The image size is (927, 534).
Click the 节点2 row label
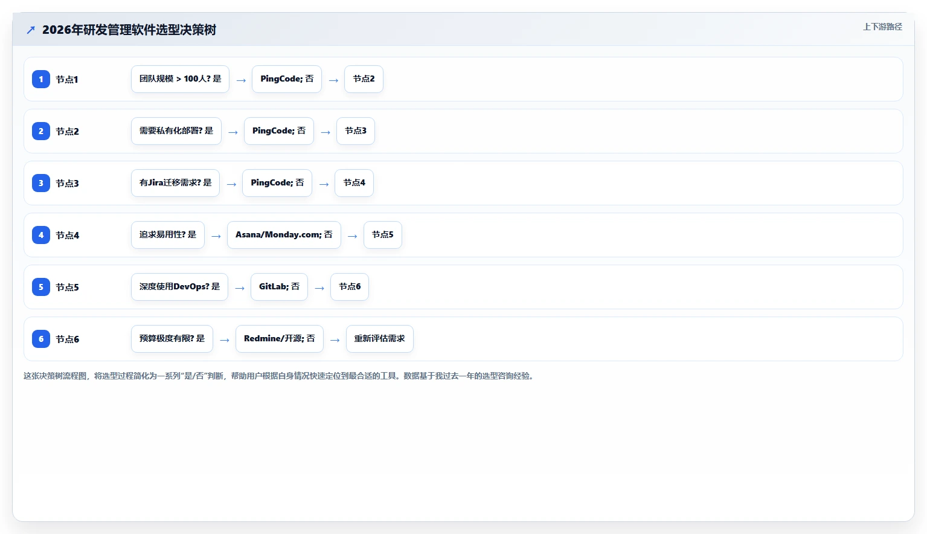(67, 132)
